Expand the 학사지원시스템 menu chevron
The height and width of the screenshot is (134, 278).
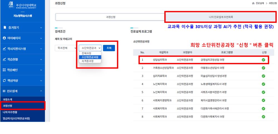point(41,49)
